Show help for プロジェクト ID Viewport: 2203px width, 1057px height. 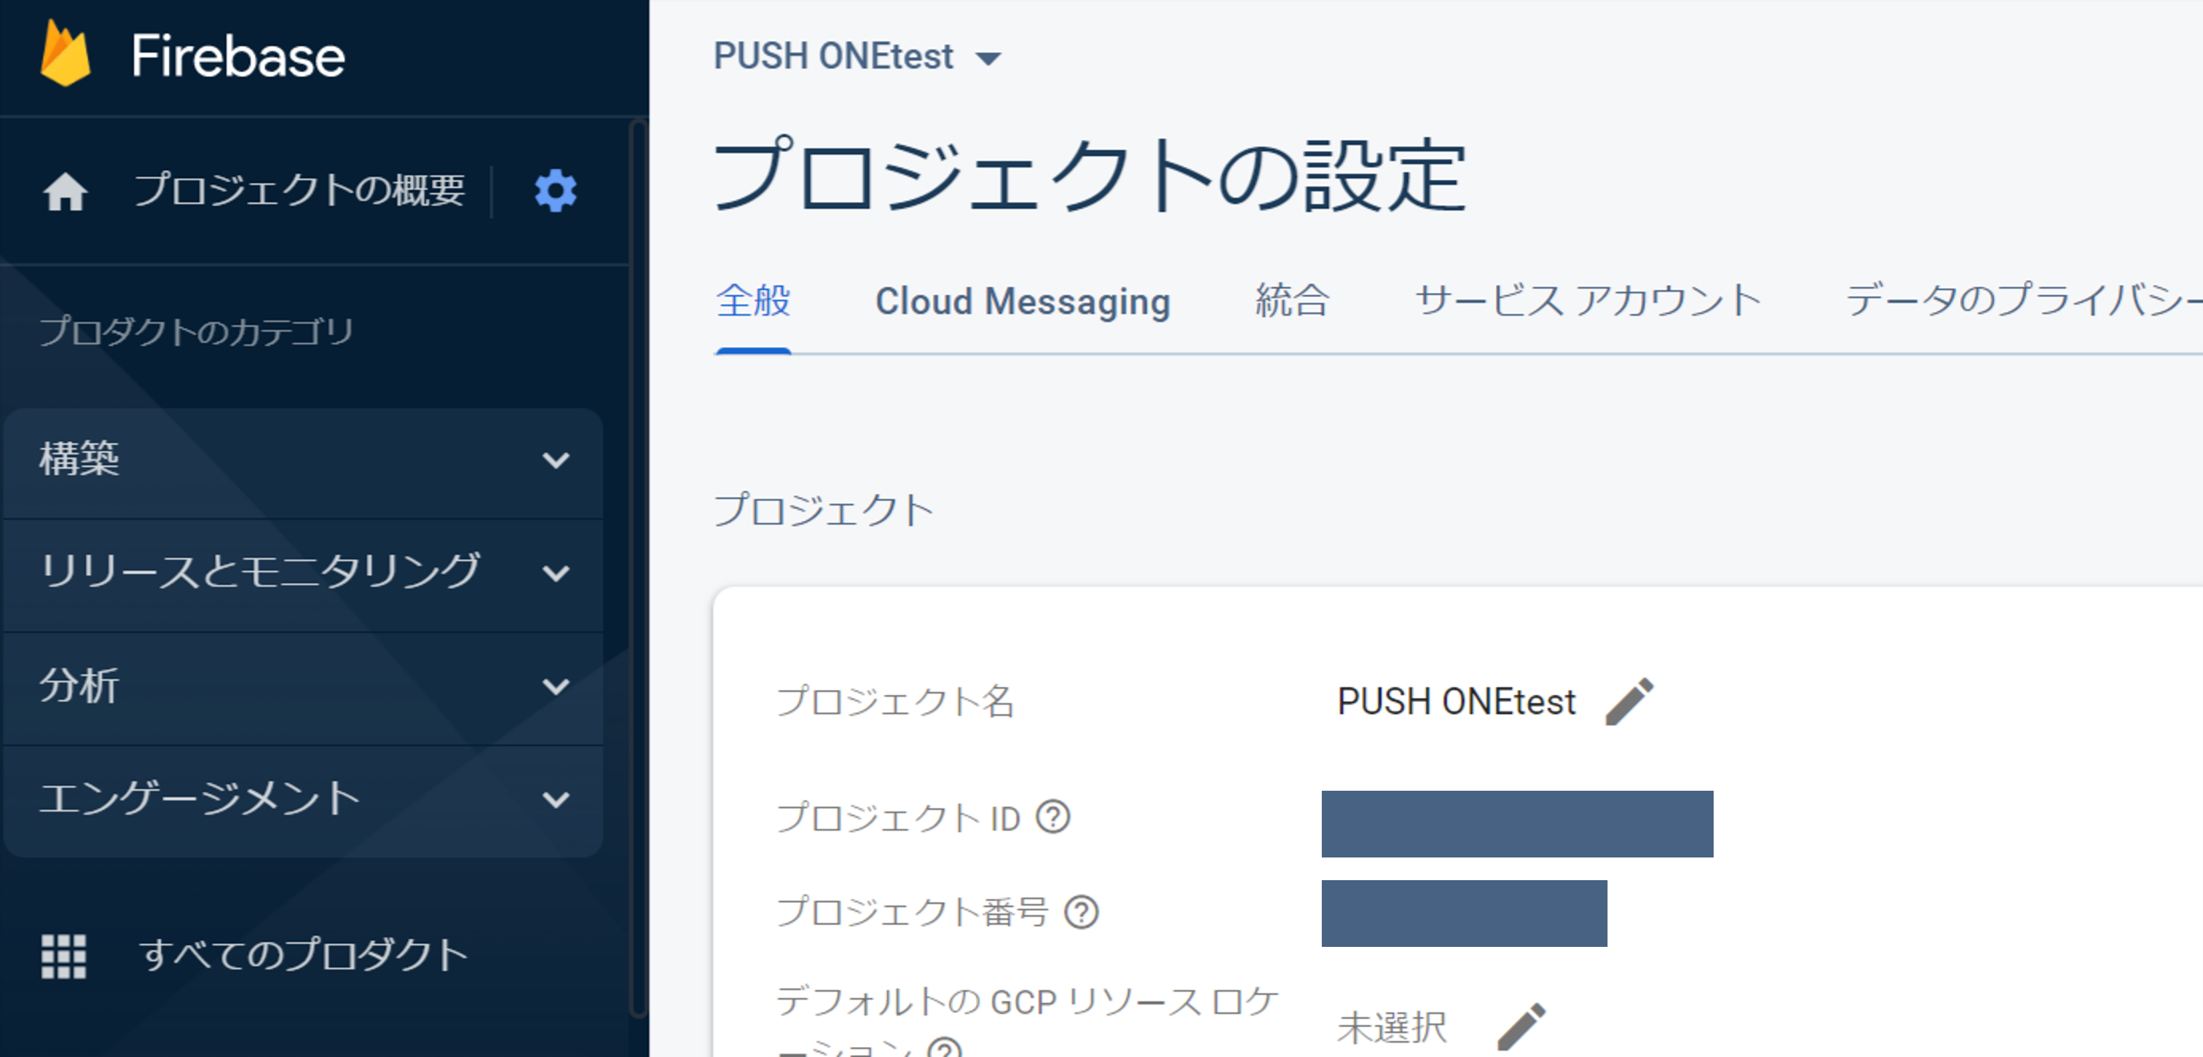1053,817
